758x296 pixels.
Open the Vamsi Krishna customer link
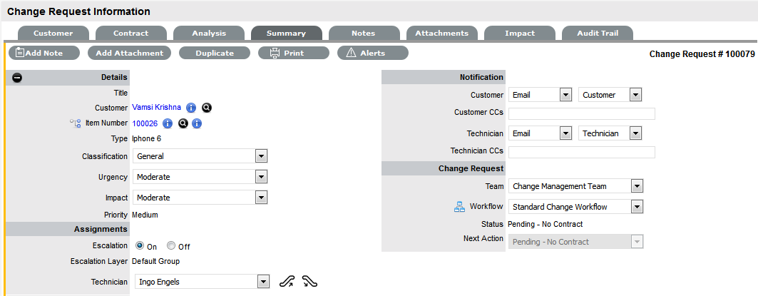point(156,108)
